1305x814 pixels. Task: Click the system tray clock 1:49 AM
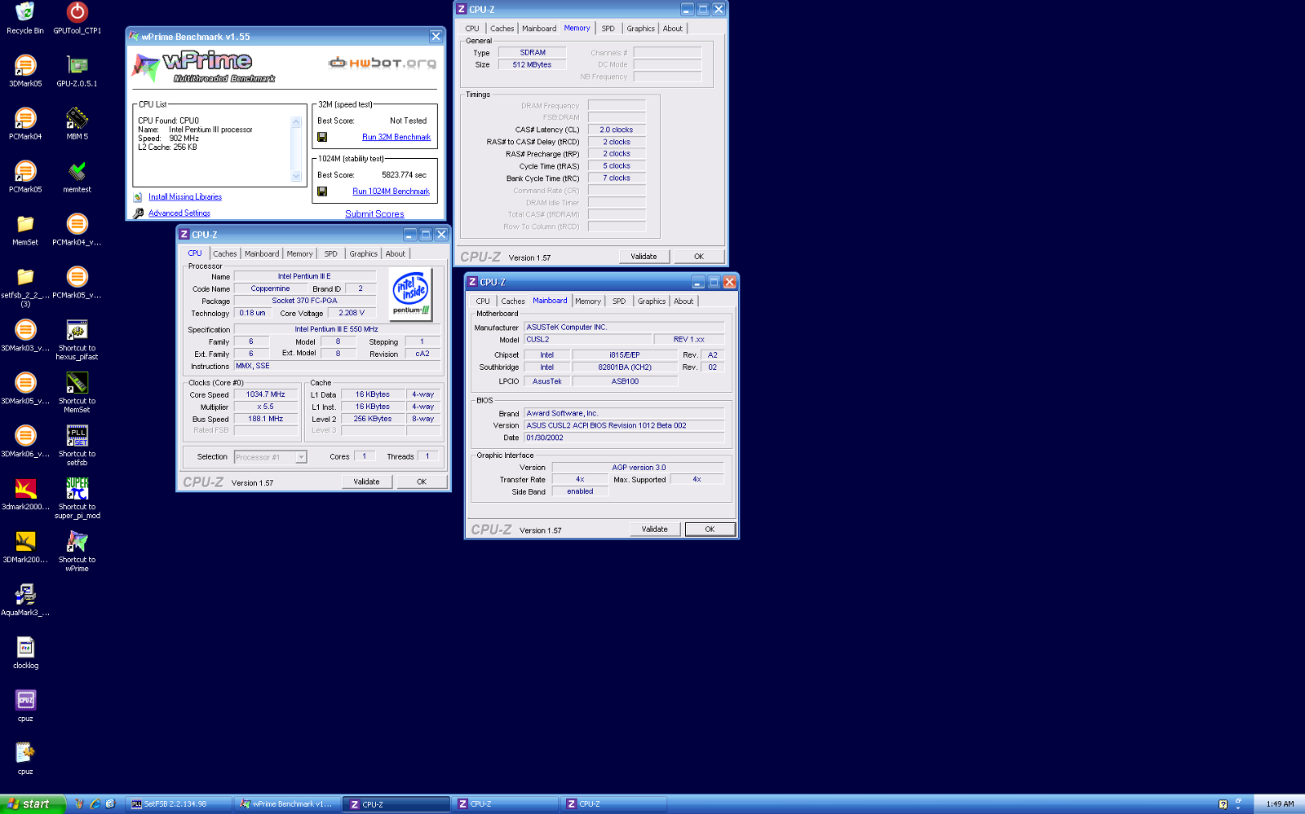point(1280,804)
